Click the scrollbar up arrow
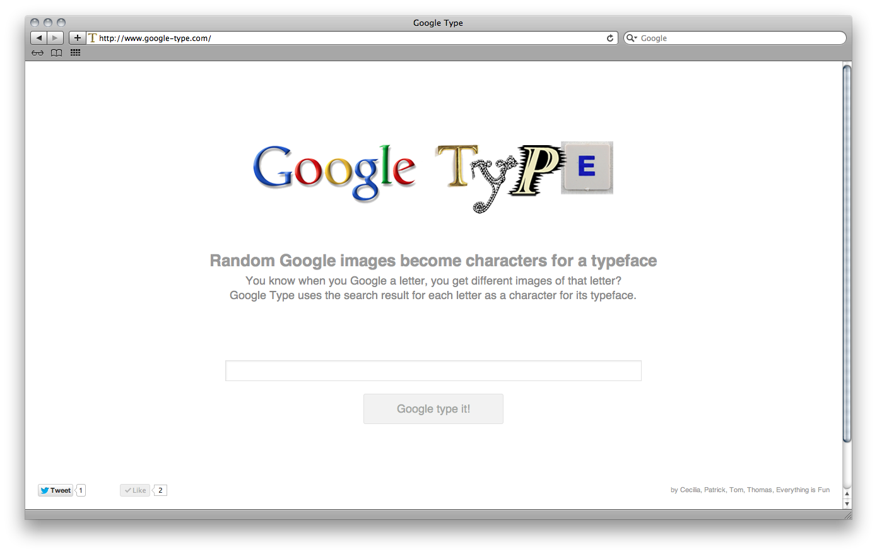The height and width of the screenshot is (554, 877). (847, 494)
